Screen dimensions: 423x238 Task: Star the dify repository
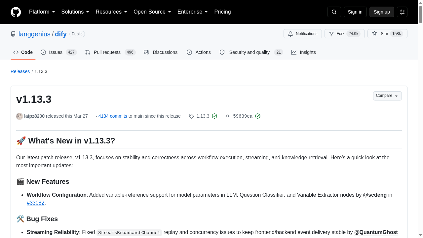point(387,34)
